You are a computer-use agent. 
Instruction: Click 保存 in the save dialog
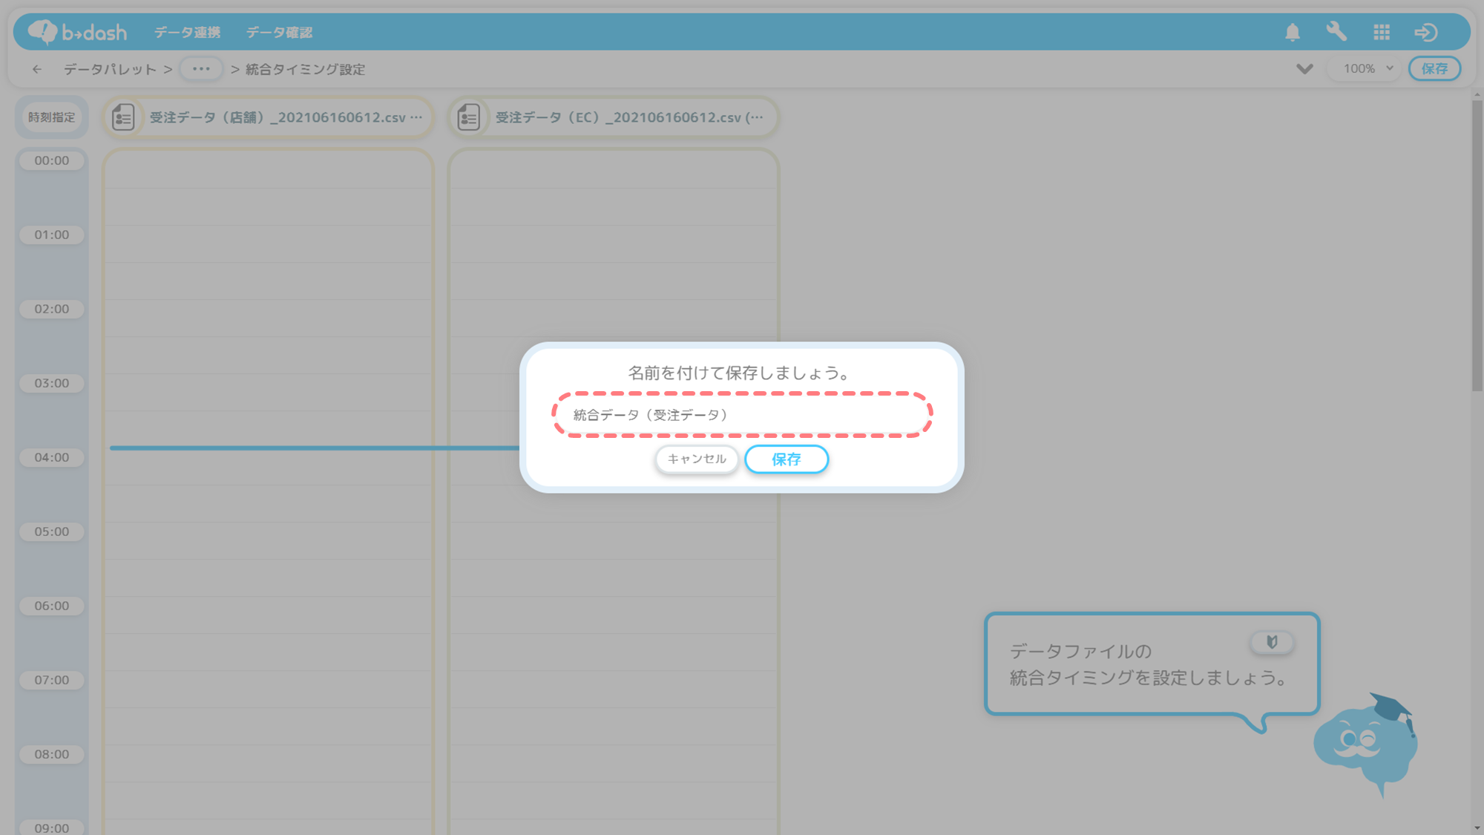point(786,459)
